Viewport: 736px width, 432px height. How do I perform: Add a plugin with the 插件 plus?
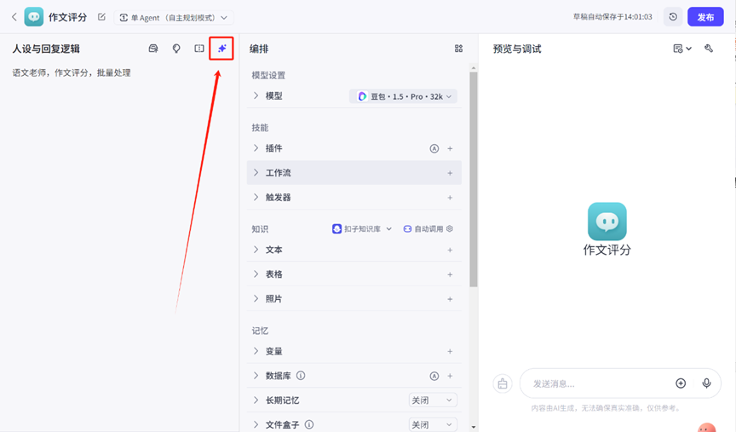tap(450, 148)
